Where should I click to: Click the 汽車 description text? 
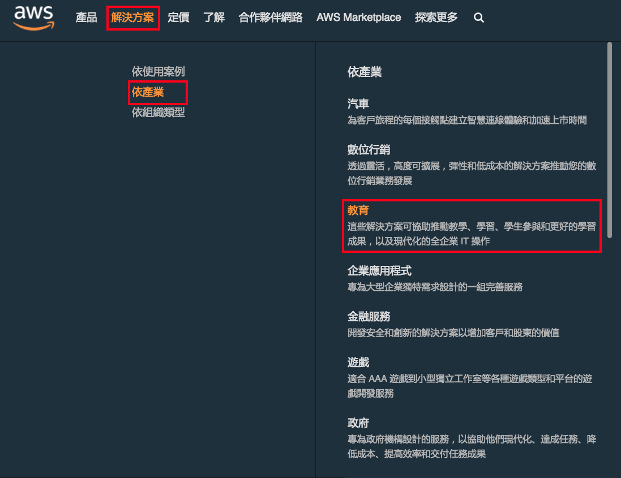pos(467,120)
